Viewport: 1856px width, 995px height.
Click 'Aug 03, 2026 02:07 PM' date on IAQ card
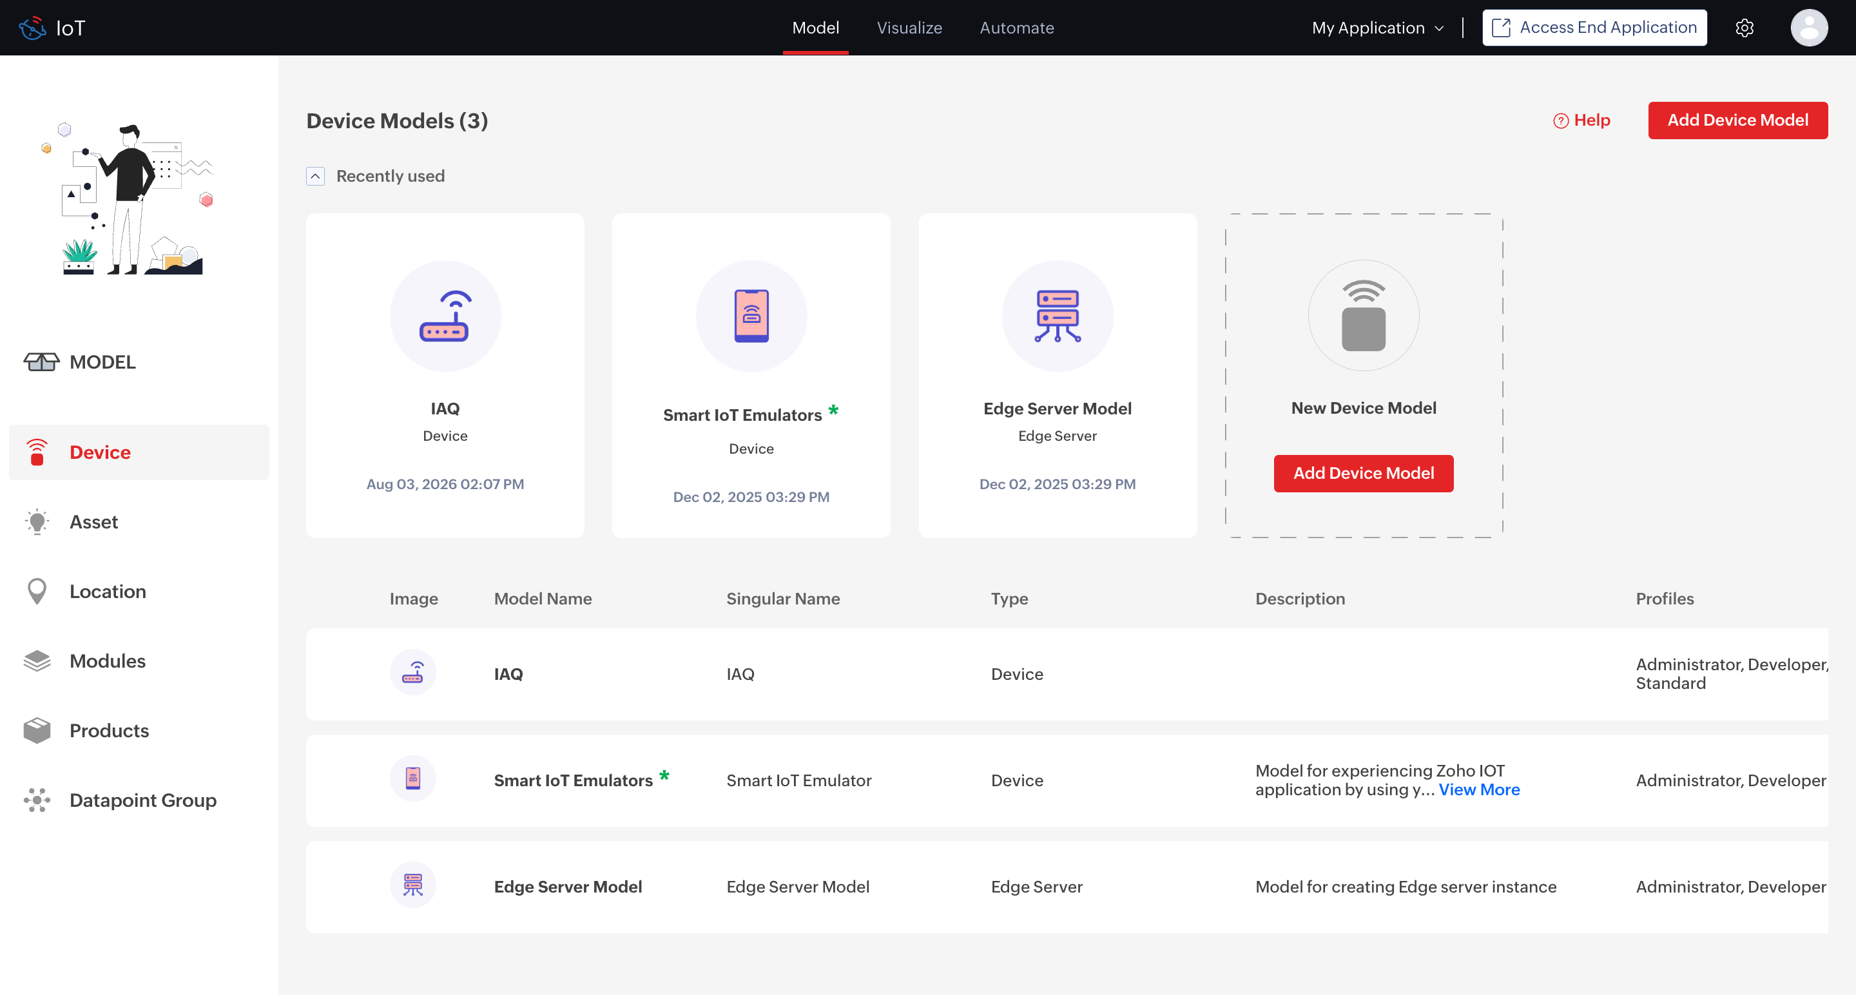(x=445, y=484)
